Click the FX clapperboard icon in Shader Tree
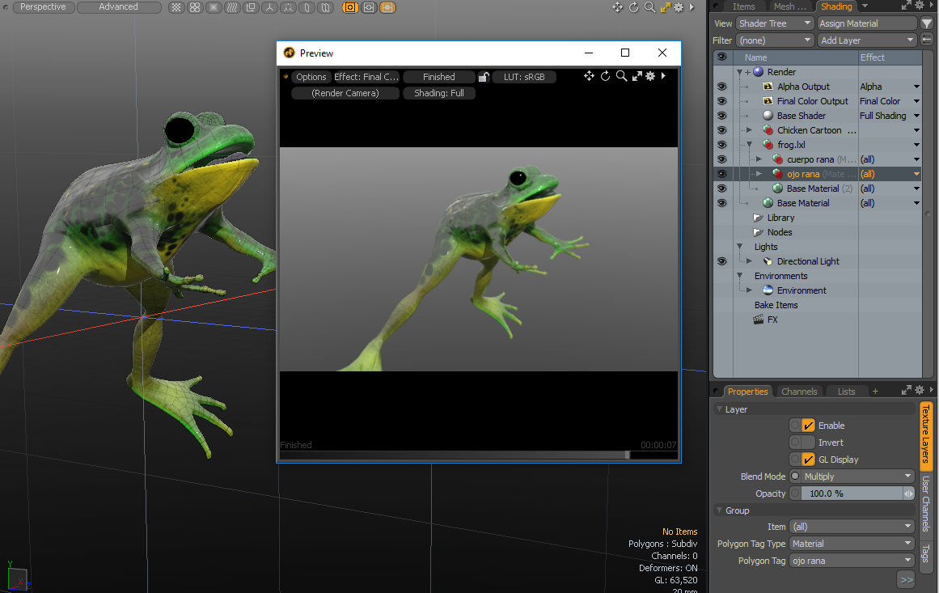This screenshot has height=593, width=939. (x=759, y=320)
